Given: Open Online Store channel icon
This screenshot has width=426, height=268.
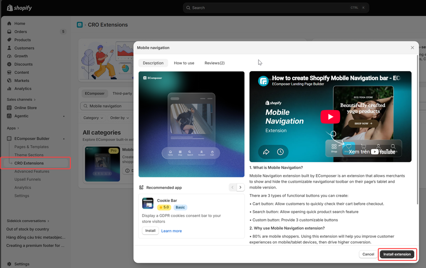Looking at the screenshot, I should [9, 108].
